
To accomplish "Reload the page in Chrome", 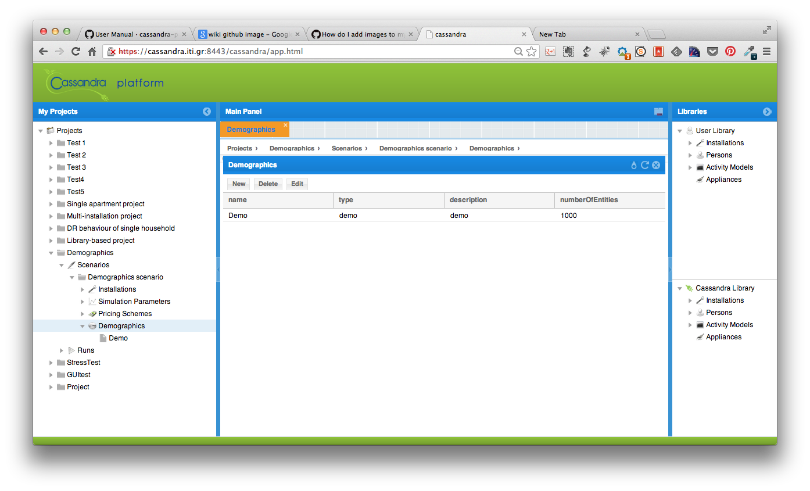I will pos(76,52).
